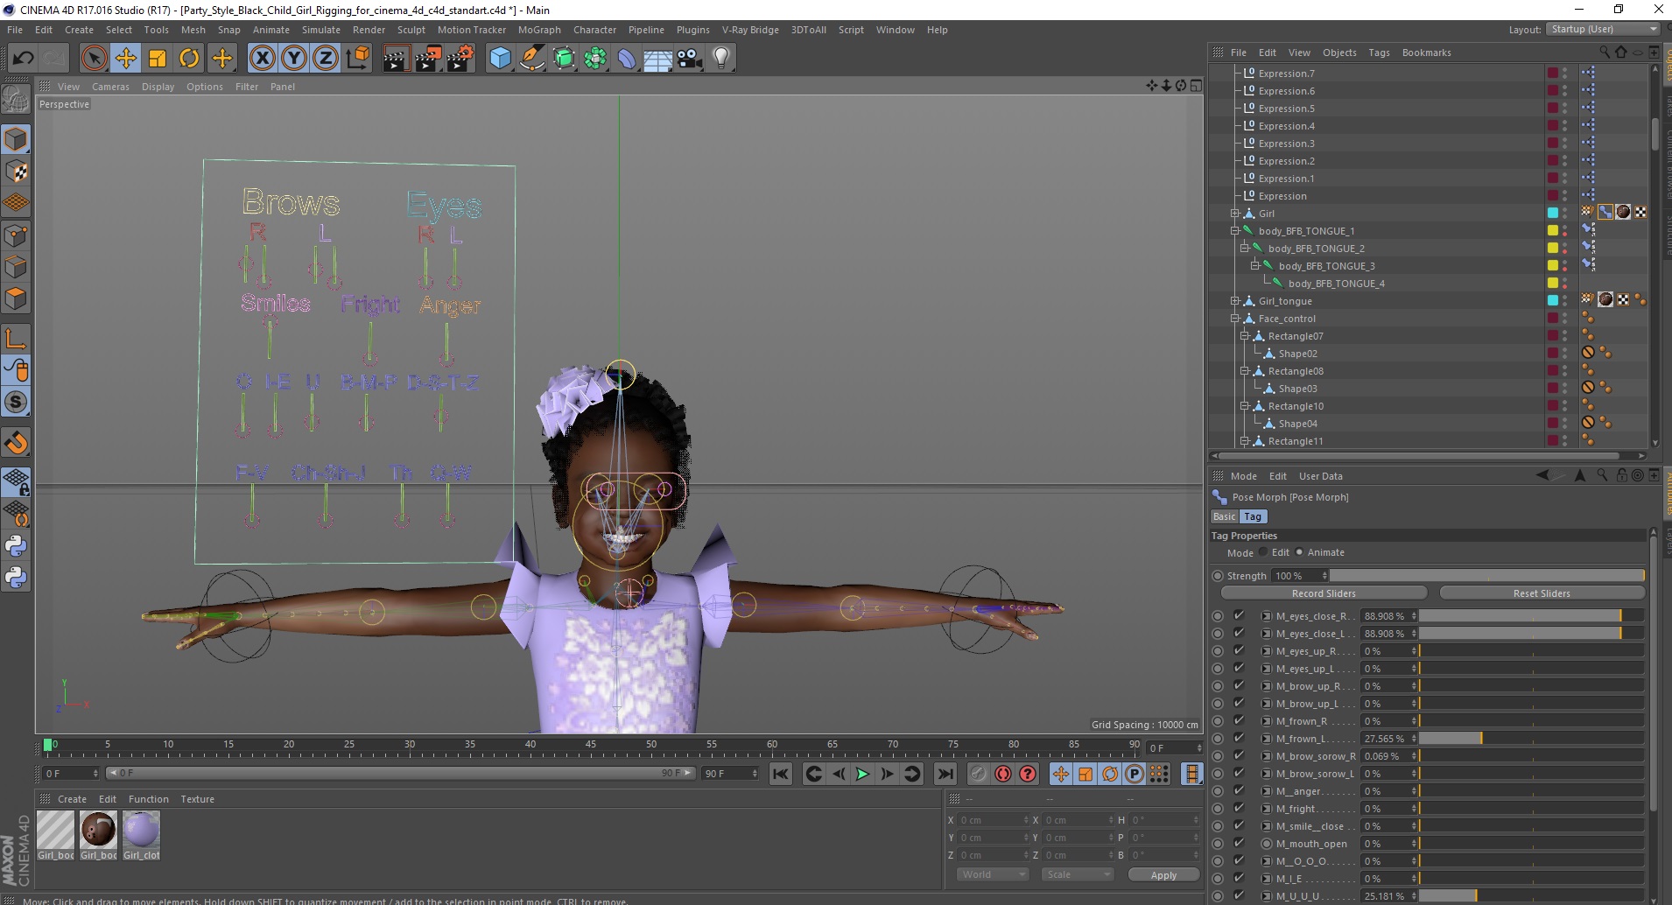Image resolution: width=1672 pixels, height=905 pixels.
Task: Add a camera object
Action: point(689,59)
